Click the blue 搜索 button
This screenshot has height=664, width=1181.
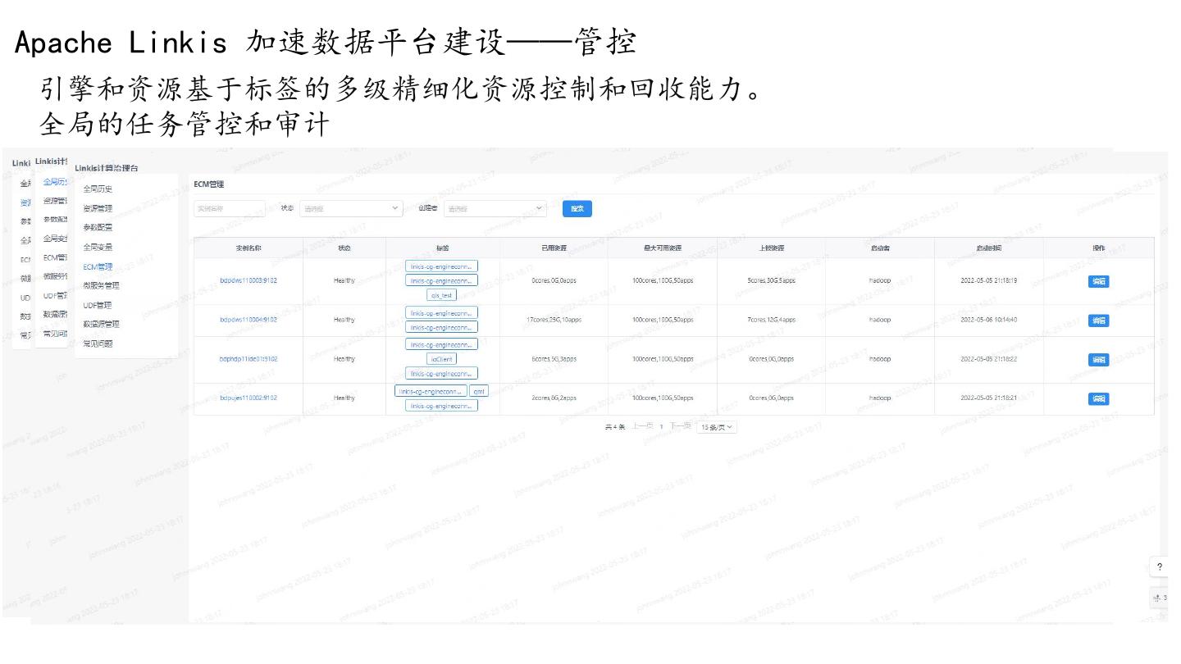point(577,209)
